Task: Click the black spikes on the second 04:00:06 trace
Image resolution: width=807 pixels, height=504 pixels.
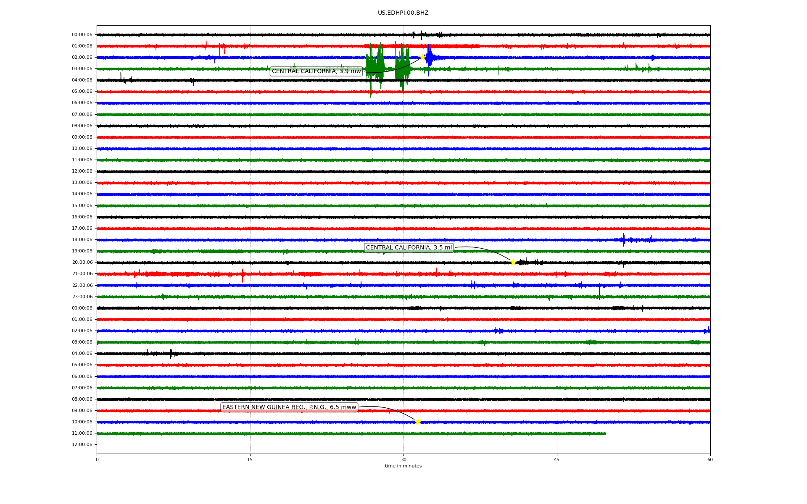Action: point(171,354)
